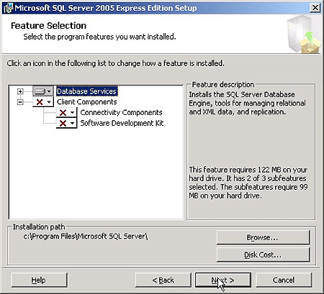The image size is (324, 294).
Task: Select the Client Components feature label
Action: [87, 102]
